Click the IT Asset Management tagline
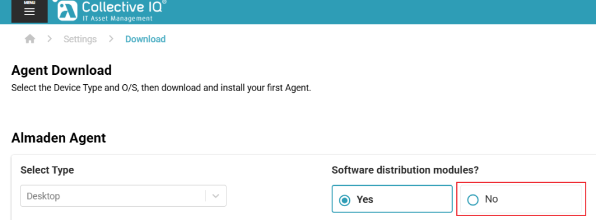This screenshot has height=220, width=596. pyautogui.click(x=117, y=18)
